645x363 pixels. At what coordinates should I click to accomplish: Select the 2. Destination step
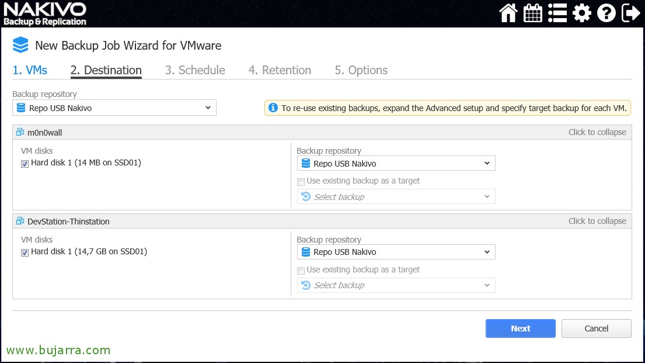pos(106,70)
